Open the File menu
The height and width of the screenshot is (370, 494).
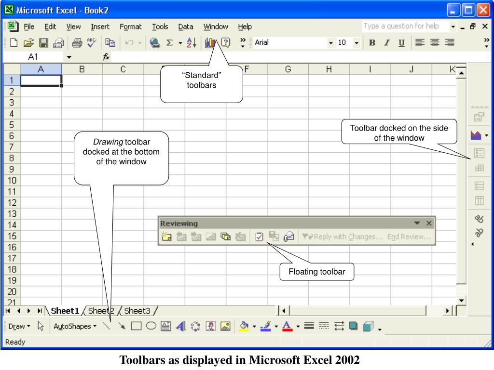point(29,27)
